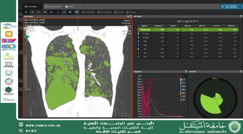Toggle LUL series in histogram legend
The width and height of the screenshot is (243, 134).
click(183, 96)
